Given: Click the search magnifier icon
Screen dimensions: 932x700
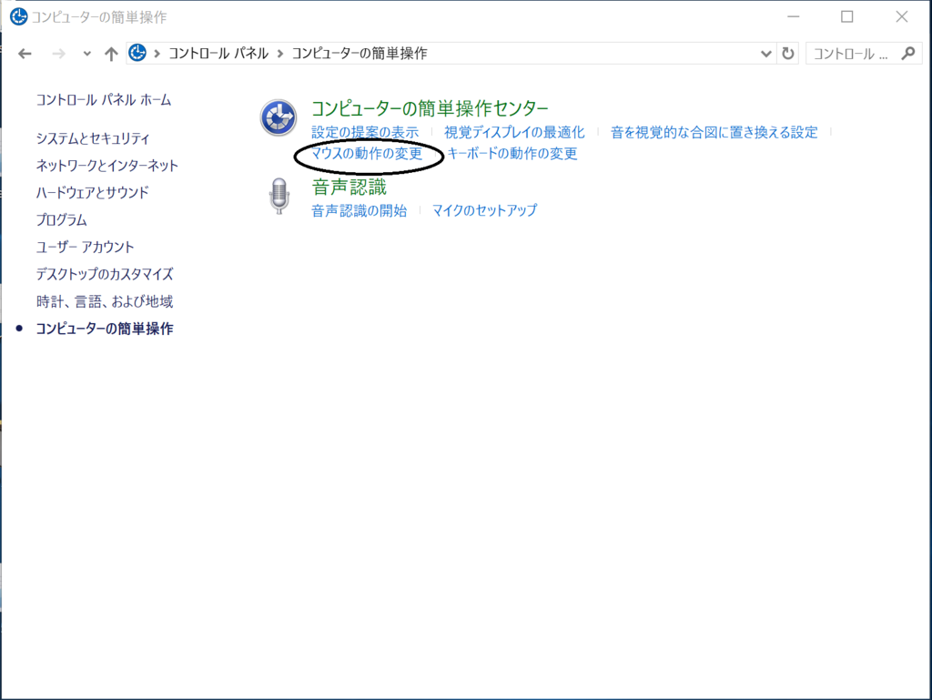Looking at the screenshot, I should pos(907,53).
